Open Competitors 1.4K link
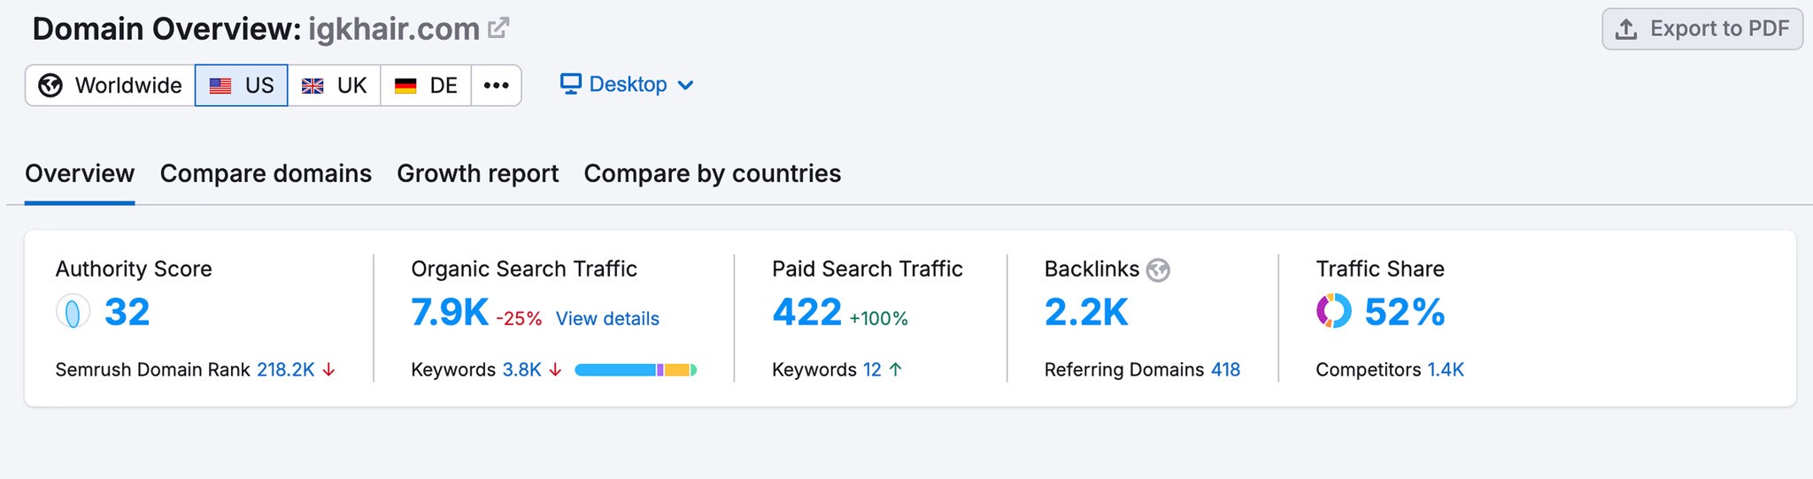Image resolution: width=1813 pixels, height=479 pixels. (1446, 369)
